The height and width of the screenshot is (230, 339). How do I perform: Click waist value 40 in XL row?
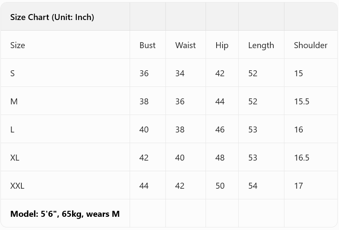180,158
